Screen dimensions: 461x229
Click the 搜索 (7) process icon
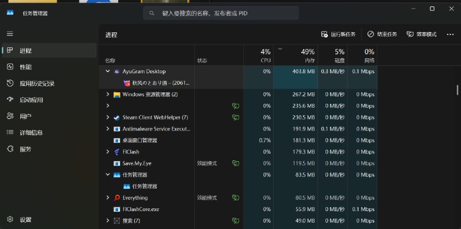tap(117, 221)
